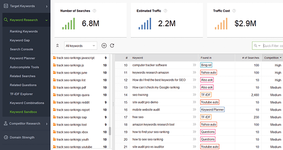Click folder icon of track seo rankings javascript

tap(54, 58)
